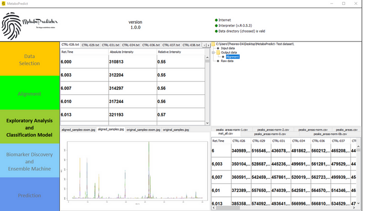Open peaks_areas.csv tab
This screenshot has height=211, width=376.
coord(347,129)
